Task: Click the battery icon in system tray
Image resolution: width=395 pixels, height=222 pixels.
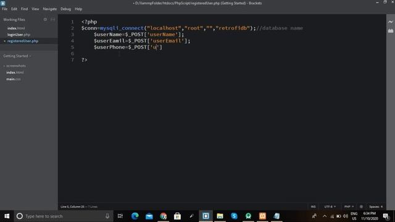Action: click(x=339, y=216)
